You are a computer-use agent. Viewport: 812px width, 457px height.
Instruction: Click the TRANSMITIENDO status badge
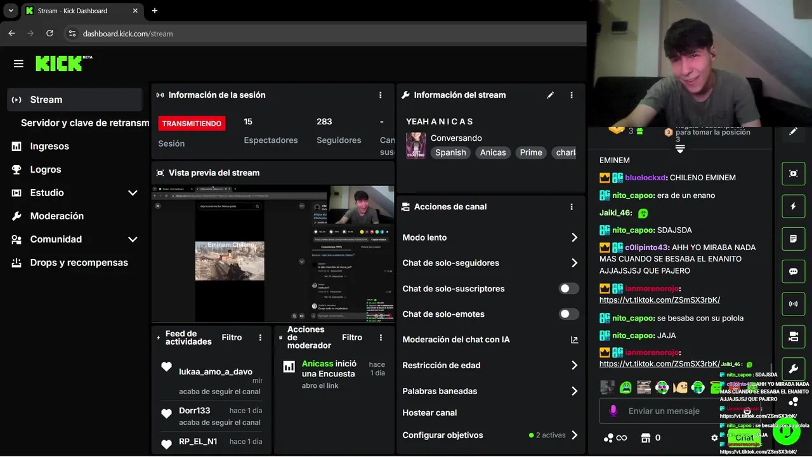(192, 123)
